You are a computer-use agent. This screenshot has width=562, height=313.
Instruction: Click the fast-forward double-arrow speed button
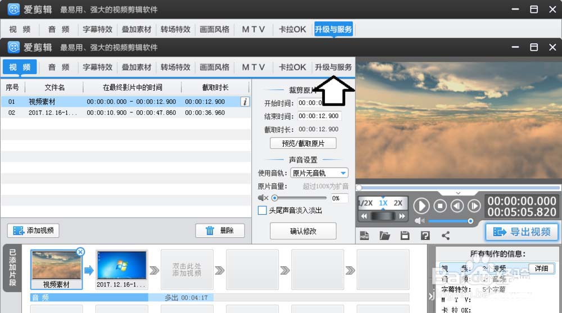402,216
